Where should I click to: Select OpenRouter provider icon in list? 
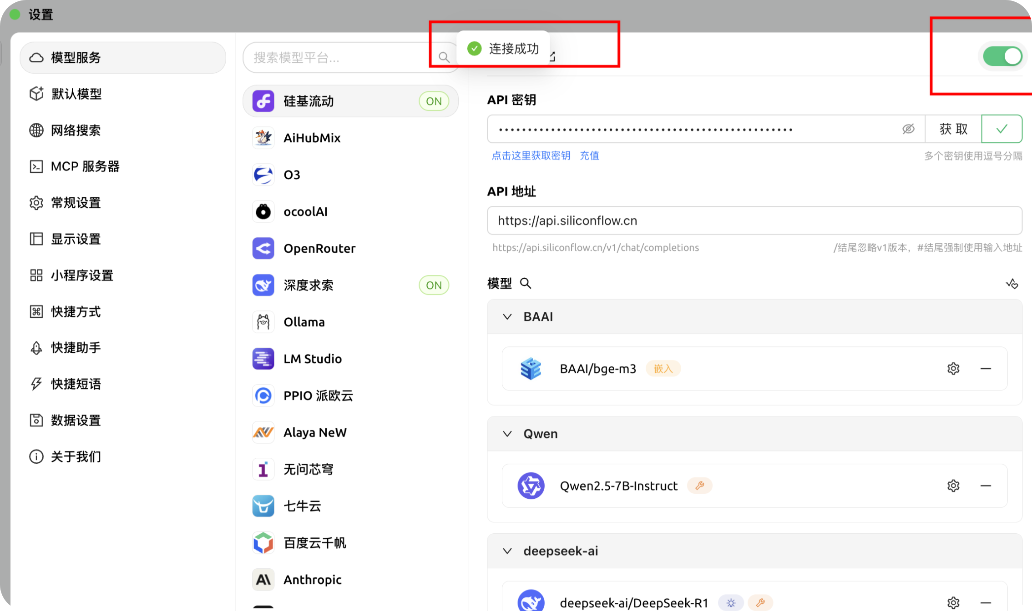(x=263, y=248)
